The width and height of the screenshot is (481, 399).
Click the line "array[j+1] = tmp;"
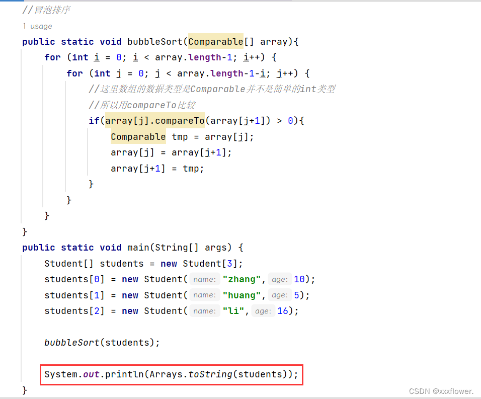click(157, 169)
